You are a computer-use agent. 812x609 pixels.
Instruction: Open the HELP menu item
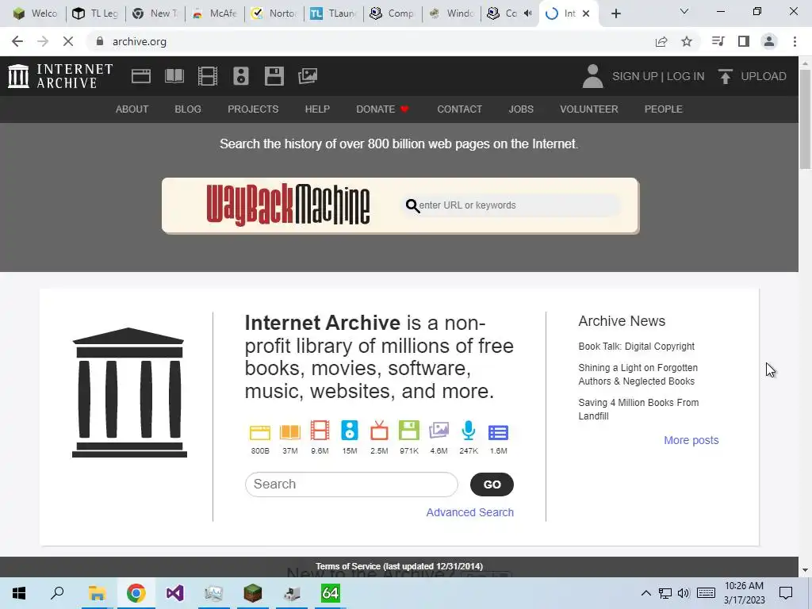pos(317,109)
